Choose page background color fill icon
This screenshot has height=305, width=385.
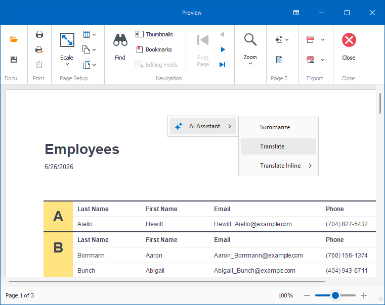pyautogui.click(x=279, y=39)
